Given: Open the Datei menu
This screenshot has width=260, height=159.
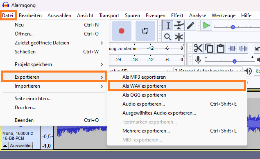Looking at the screenshot, I should pyautogui.click(x=8, y=15).
